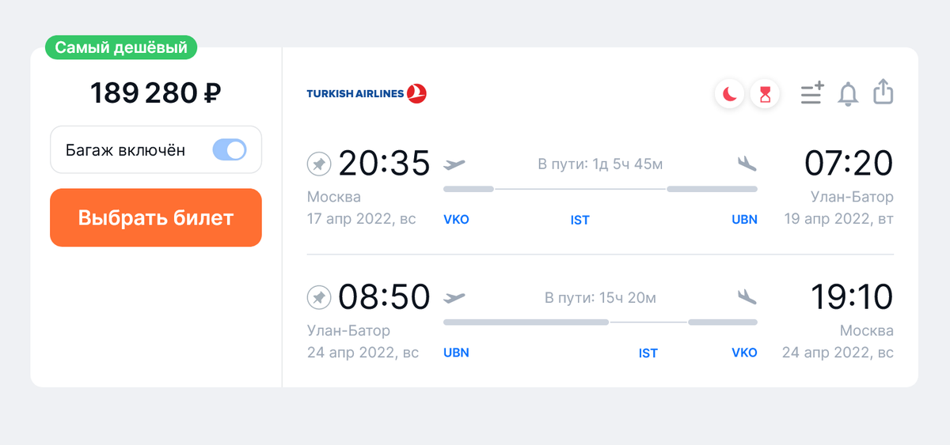Viewport: 950px width, 445px height.
Task: Click the Turkish Airlines logo
Action: click(x=367, y=94)
